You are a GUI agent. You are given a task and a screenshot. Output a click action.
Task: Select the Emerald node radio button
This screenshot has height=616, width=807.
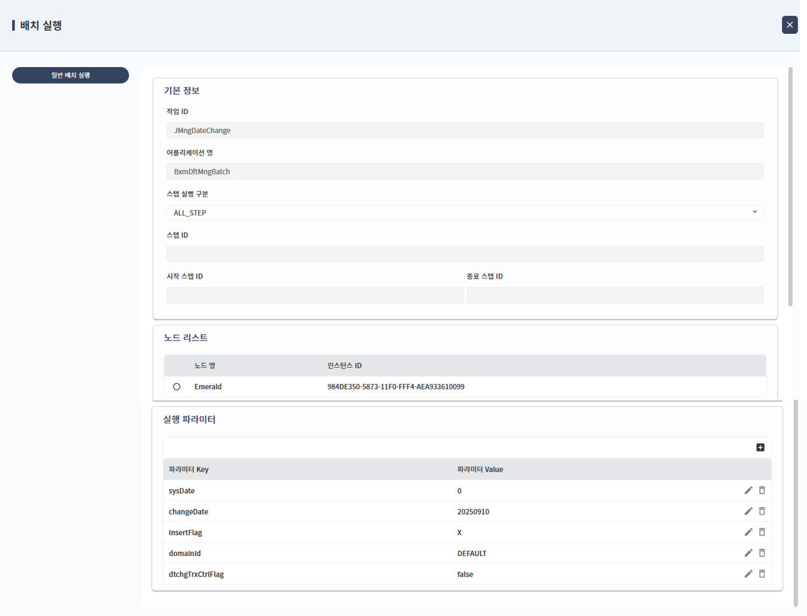(x=177, y=387)
